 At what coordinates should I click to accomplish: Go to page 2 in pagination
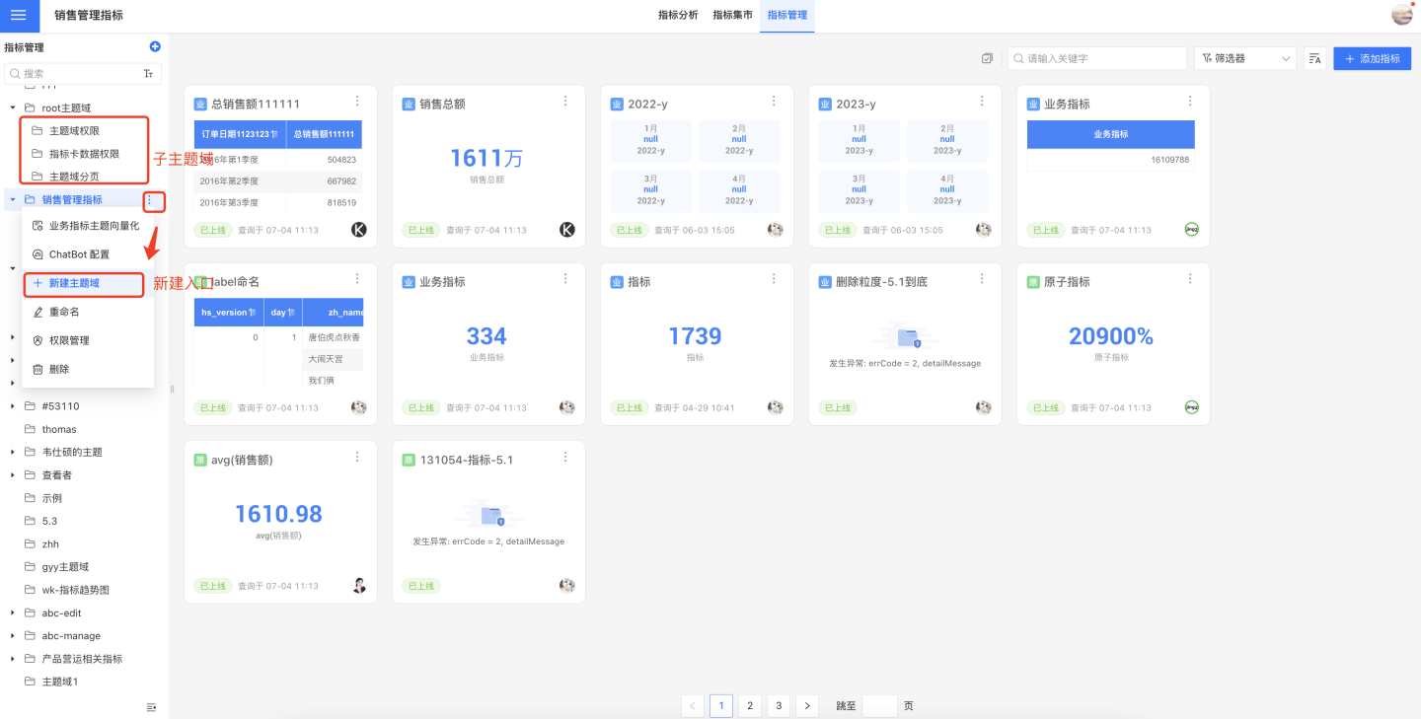click(750, 706)
